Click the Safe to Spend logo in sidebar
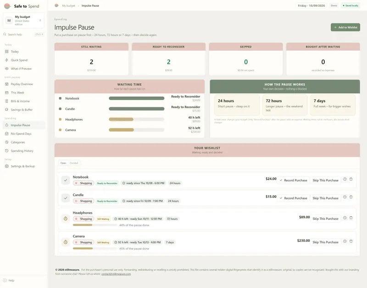Viewport: 367px width, 288px height. [x=7, y=6]
